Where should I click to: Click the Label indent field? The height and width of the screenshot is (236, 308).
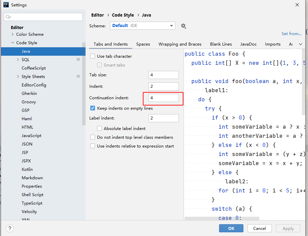[163, 118]
